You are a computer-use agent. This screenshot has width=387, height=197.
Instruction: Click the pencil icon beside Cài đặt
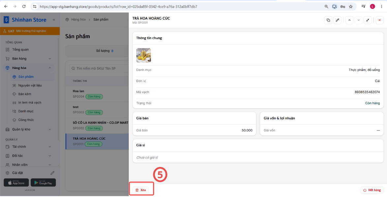pos(52,173)
